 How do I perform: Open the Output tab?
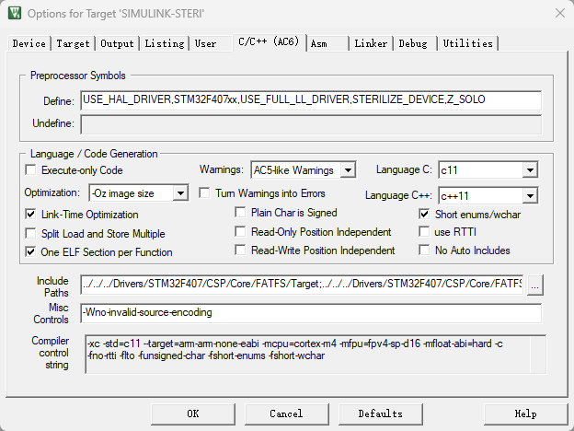click(117, 43)
